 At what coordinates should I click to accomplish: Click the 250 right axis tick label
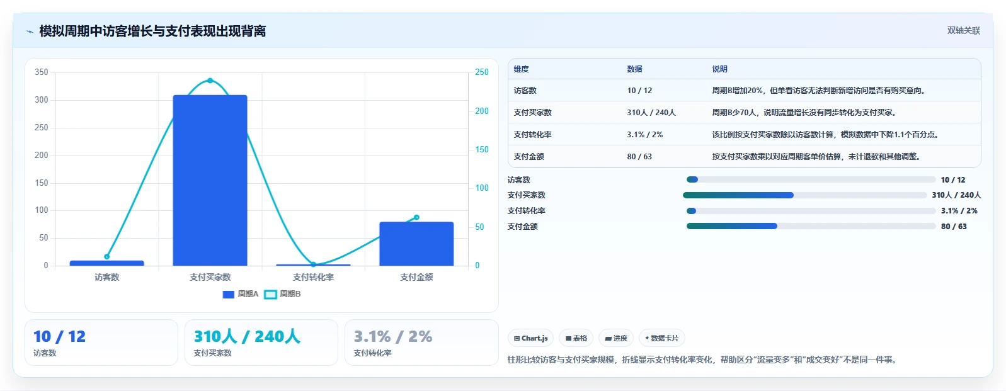(482, 72)
